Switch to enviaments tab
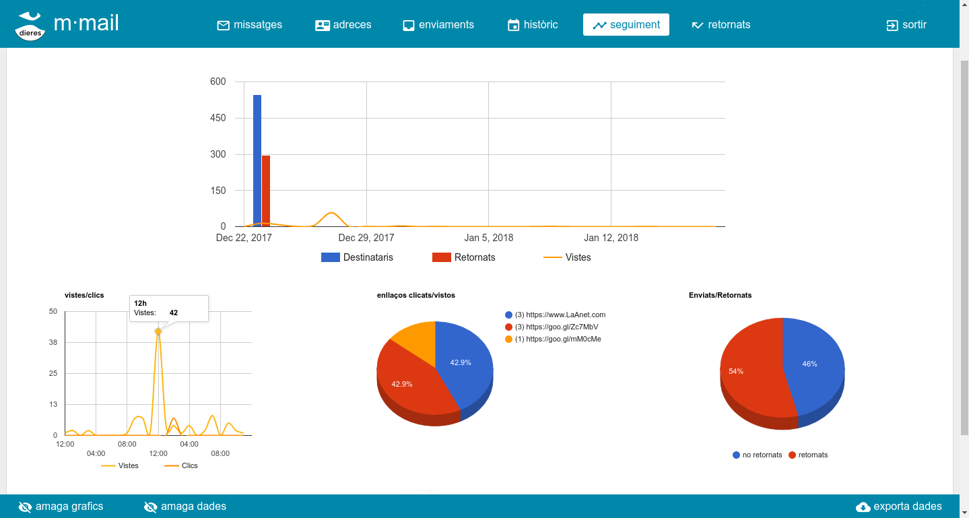This screenshot has width=969, height=518. point(438,25)
